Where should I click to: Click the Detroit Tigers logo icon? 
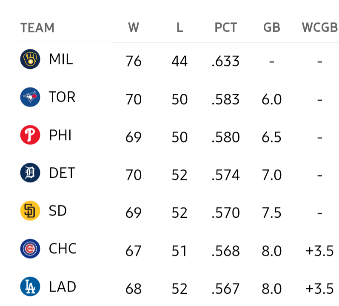(30, 173)
